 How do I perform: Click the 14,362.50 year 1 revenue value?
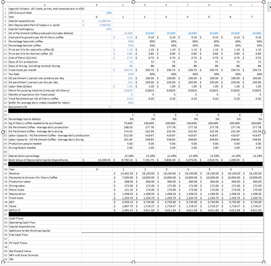point(127,174)
